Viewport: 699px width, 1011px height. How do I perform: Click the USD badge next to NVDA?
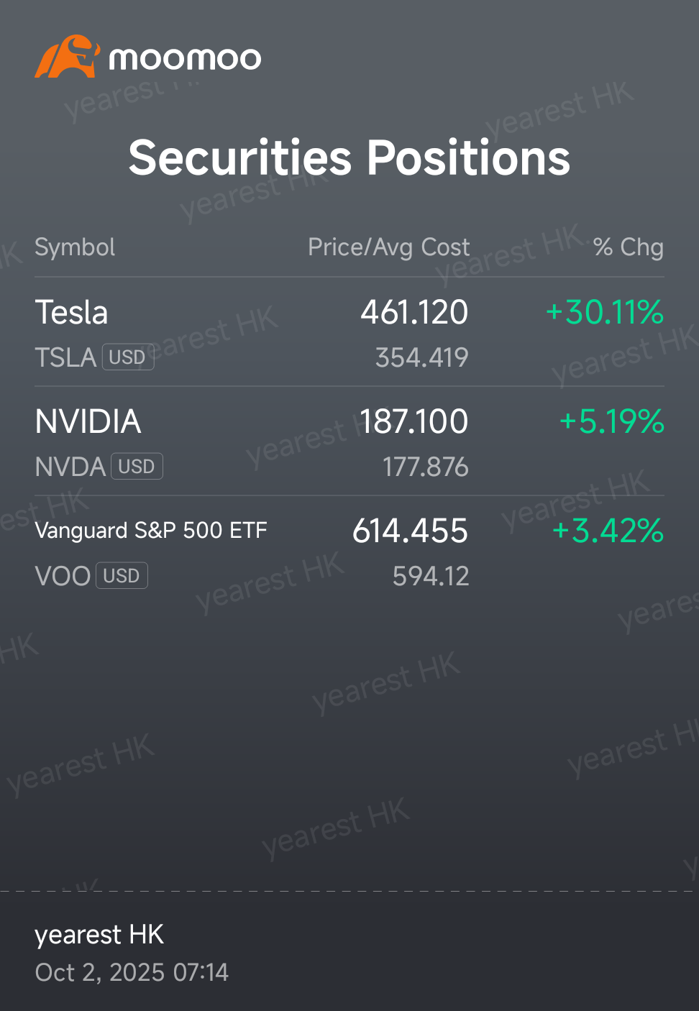(x=137, y=467)
